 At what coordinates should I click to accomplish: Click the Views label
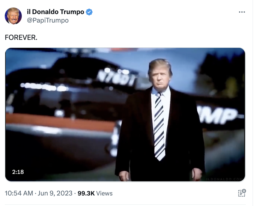point(104,193)
